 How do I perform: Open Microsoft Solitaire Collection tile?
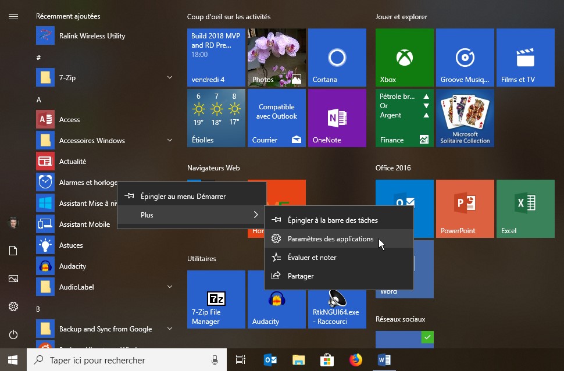[465, 118]
